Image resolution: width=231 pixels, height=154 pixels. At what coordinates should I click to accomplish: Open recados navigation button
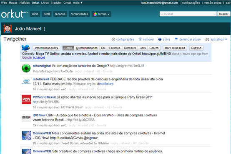coord(60,14)
